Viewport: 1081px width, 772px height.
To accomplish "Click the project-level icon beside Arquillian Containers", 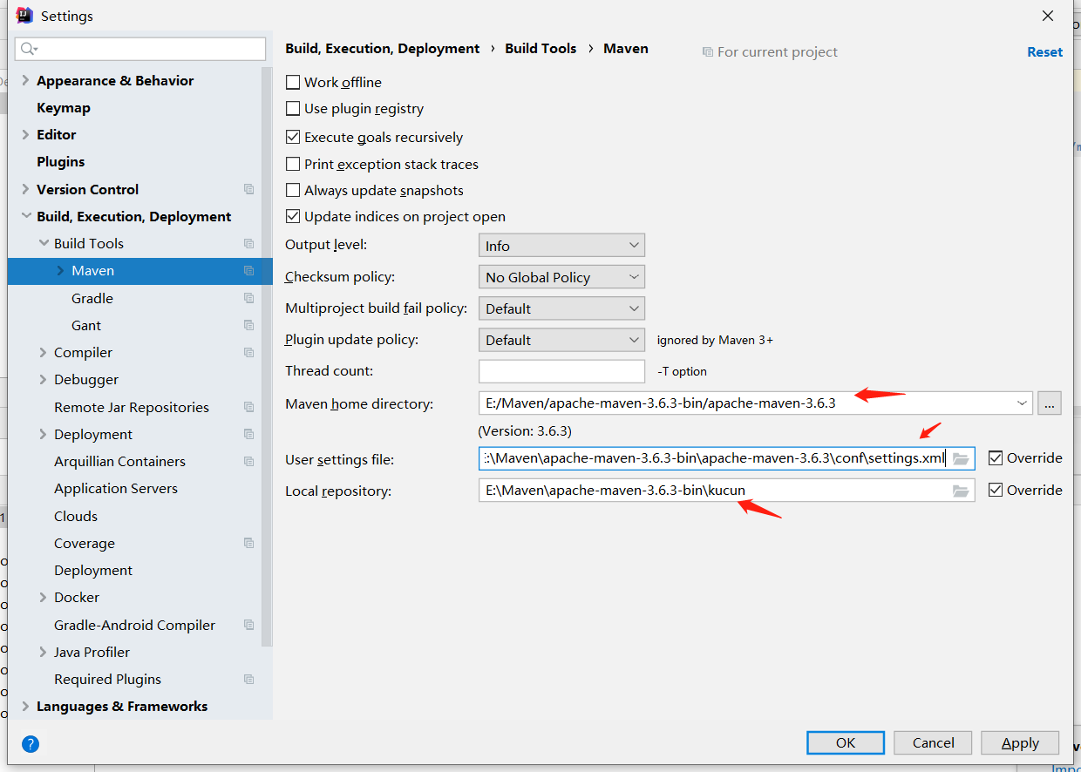I will tap(249, 462).
